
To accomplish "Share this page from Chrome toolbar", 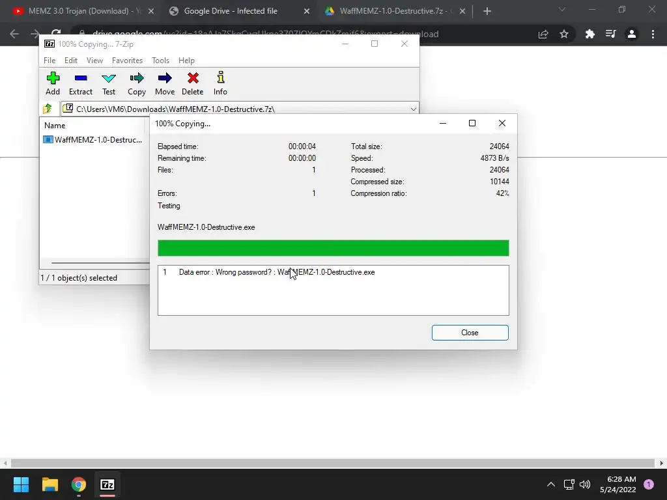I will coord(543,34).
